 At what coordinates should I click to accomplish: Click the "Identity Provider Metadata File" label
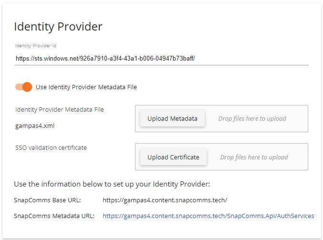[x=60, y=109]
